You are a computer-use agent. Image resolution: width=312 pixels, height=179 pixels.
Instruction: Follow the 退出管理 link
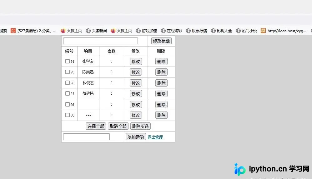coord(155,137)
